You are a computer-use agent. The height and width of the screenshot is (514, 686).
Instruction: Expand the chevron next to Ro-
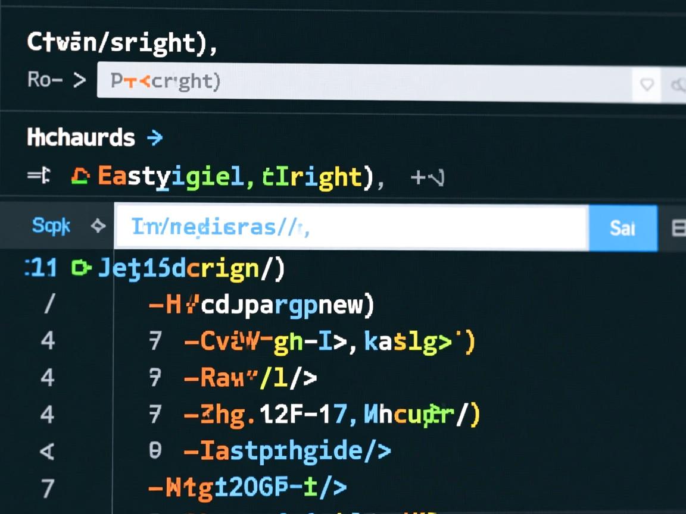pos(79,80)
